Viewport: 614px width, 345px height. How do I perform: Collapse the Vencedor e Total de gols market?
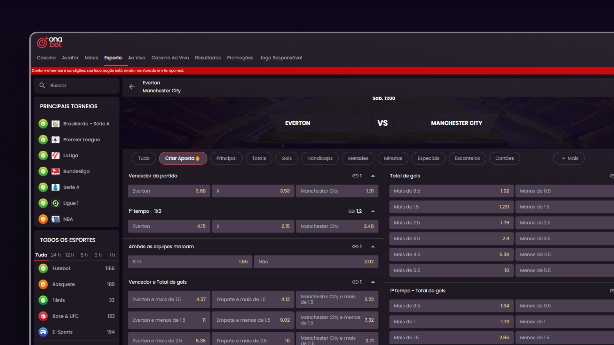pyautogui.click(x=373, y=282)
